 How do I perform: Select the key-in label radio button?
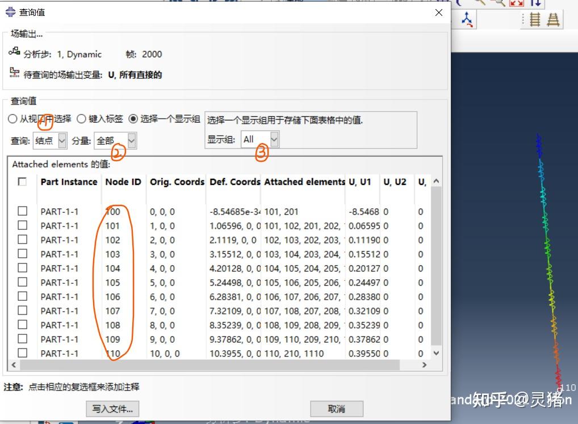pyautogui.click(x=81, y=119)
